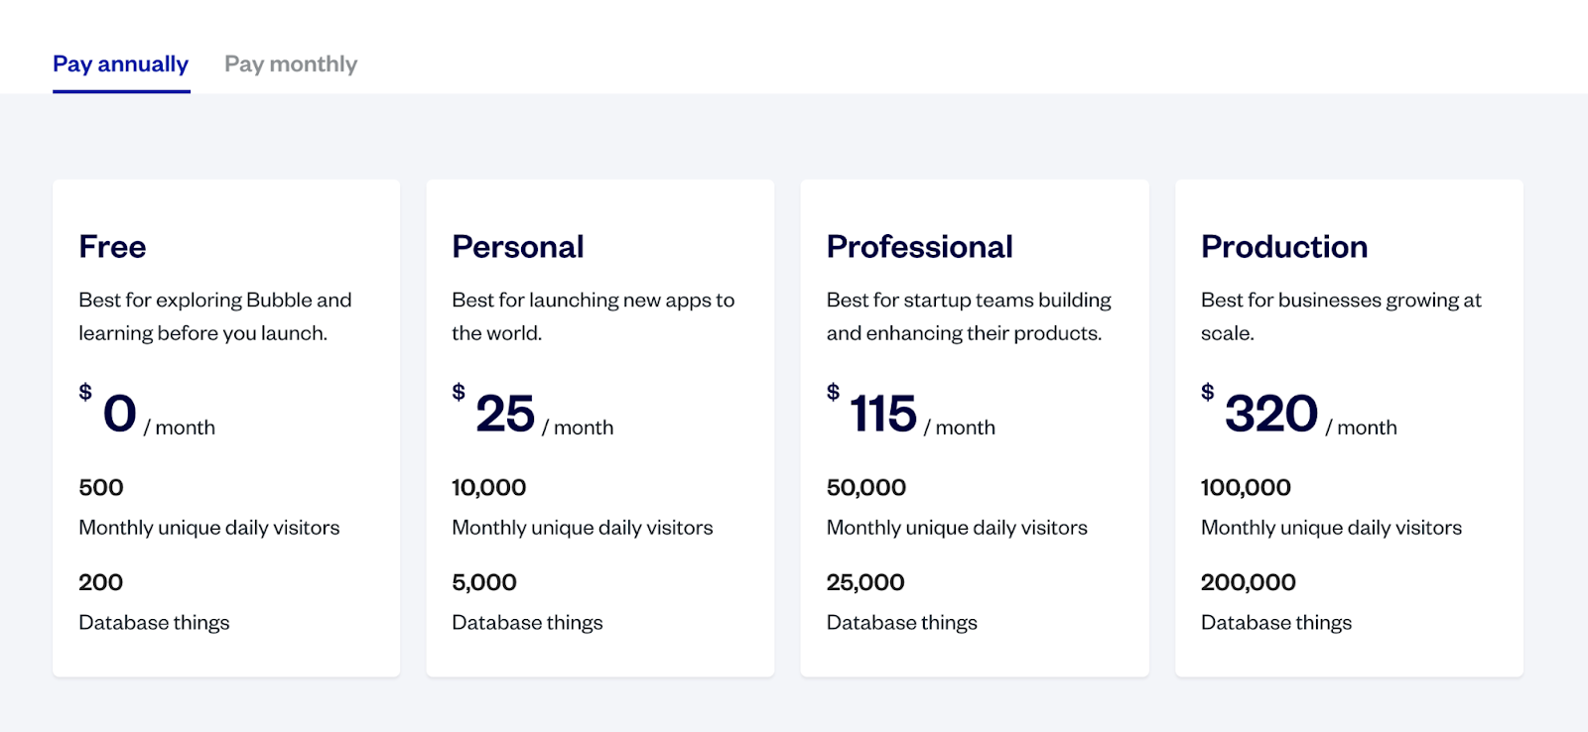
Task: Click the 10,000 monthly visitors figure
Action: pos(488,488)
